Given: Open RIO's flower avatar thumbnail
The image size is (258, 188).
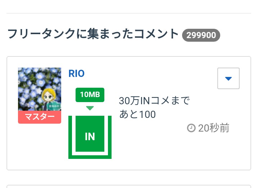Looking at the screenshot, I should click(x=40, y=89).
